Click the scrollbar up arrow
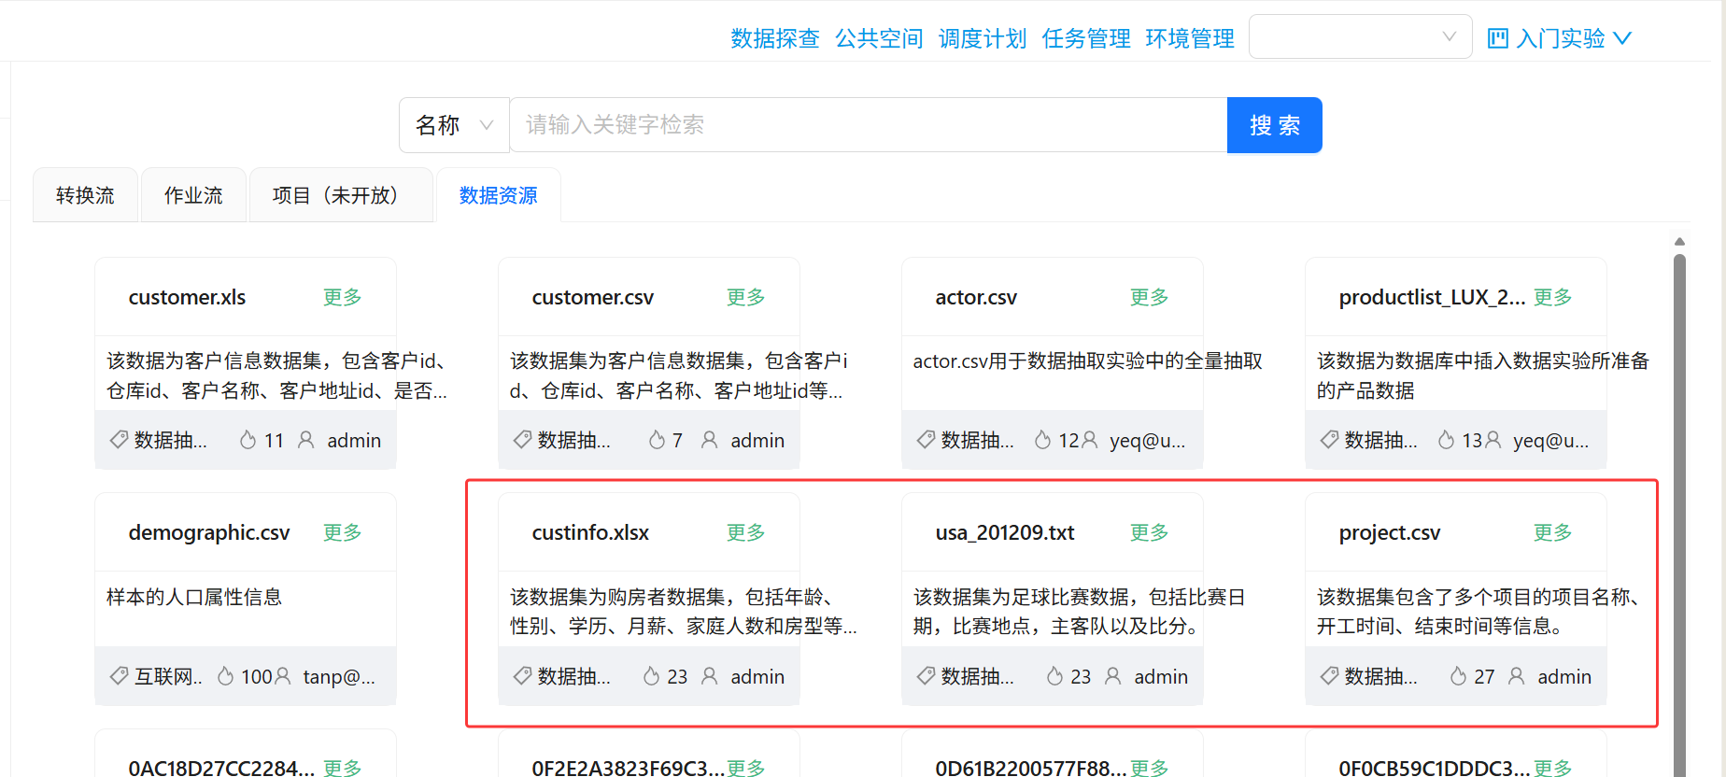Viewport: 1726px width, 777px height. coord(1679,242)
